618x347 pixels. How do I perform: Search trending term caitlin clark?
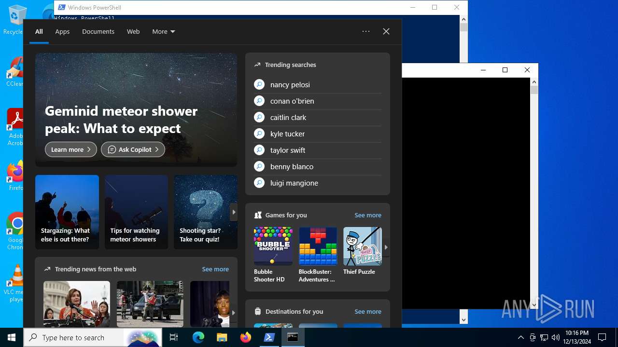click(318, 117)
